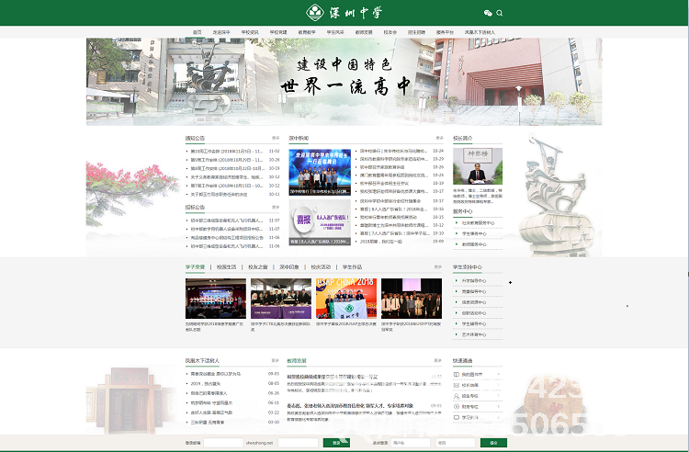Expand chevron on principal mailbox row
The width and height of the screenshot is (689, 452).
499,385
